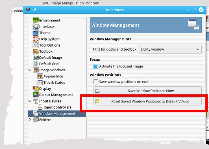Open Input Controllers preferences
Screen dimensions: 209x149
(57, 107)
